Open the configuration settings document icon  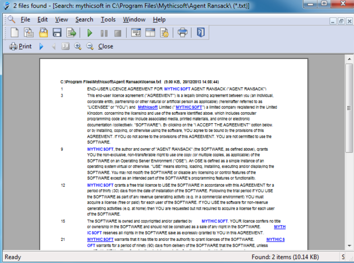click(164, 32)
